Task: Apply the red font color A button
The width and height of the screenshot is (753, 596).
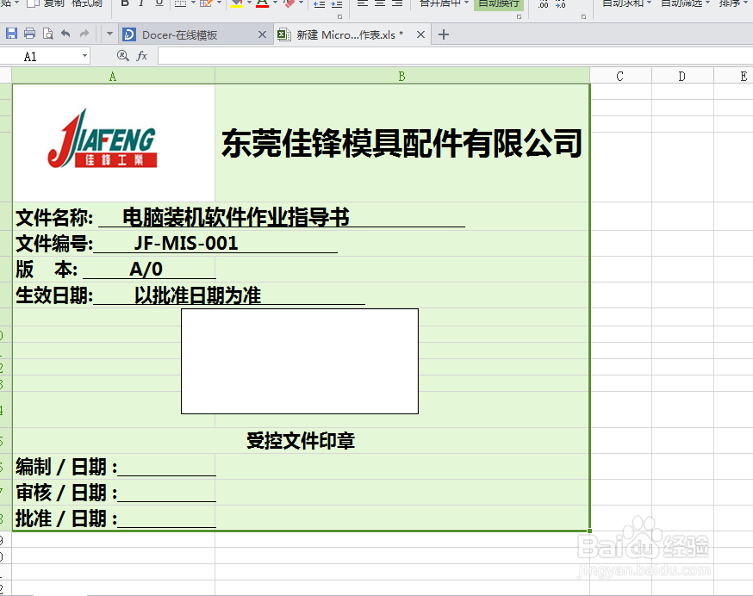Action: pyautogui.click(x=262, y=3)
